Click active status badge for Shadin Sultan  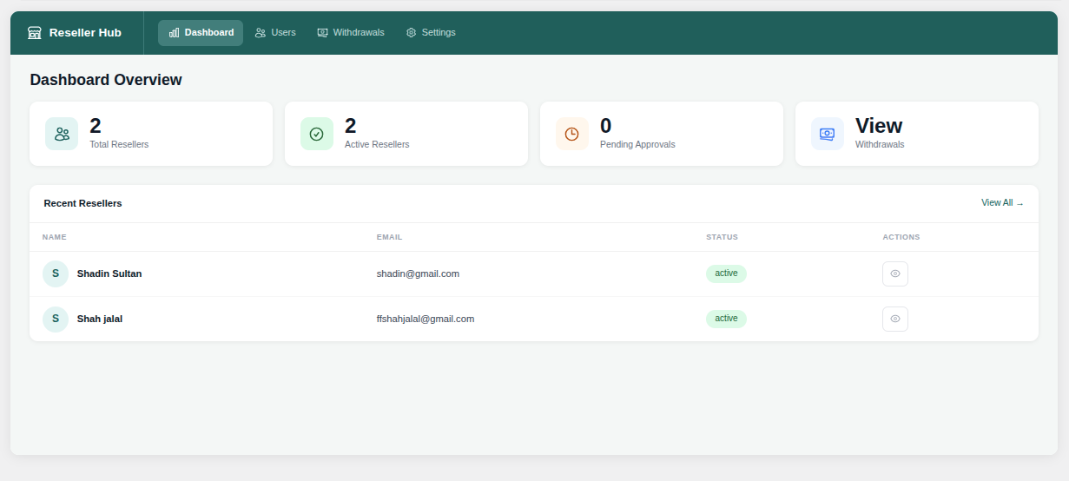726,273
